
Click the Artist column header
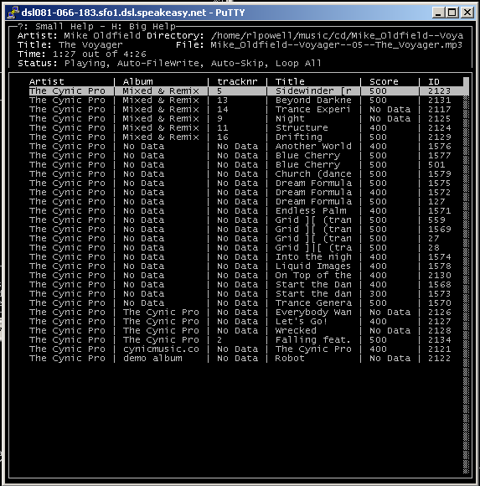[46, 82]
